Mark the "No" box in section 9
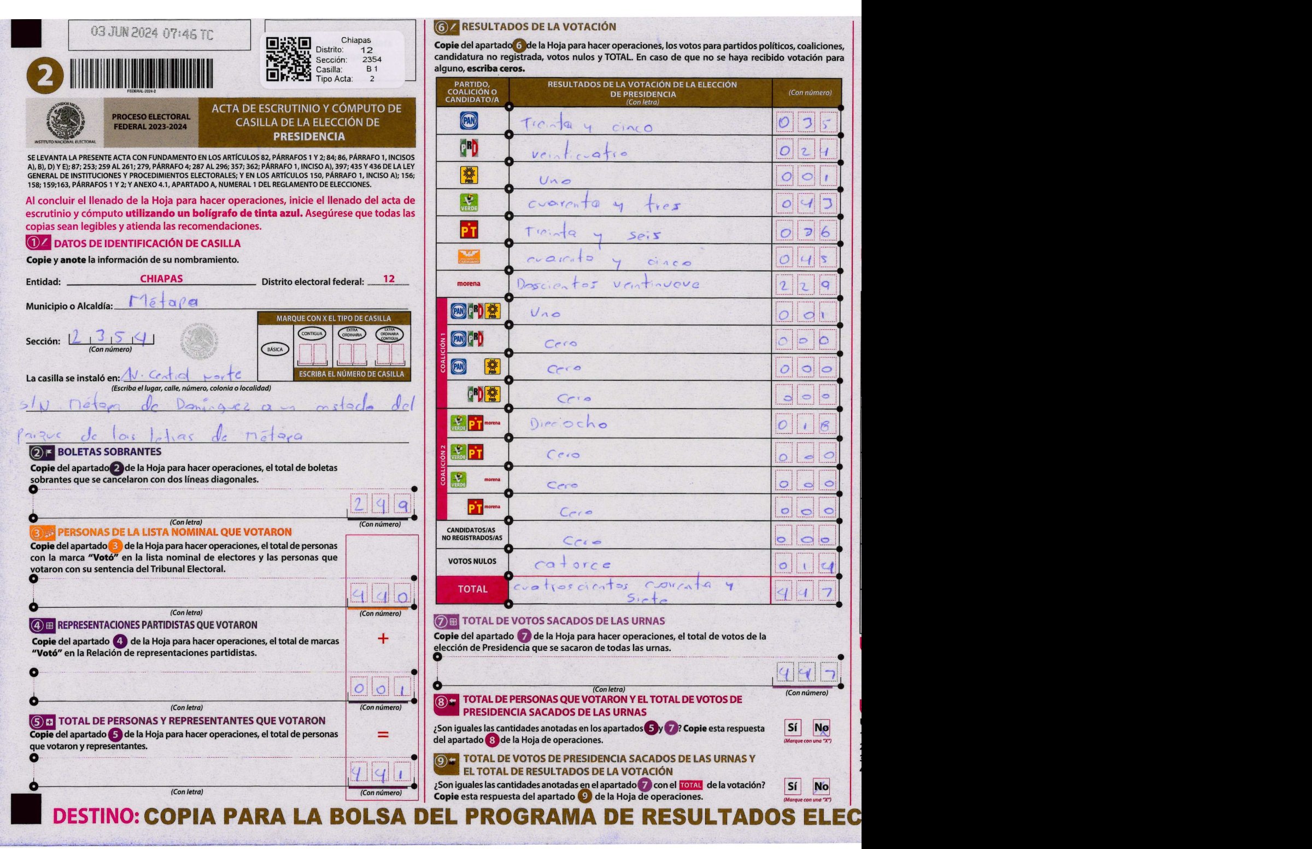 (821, 786)
